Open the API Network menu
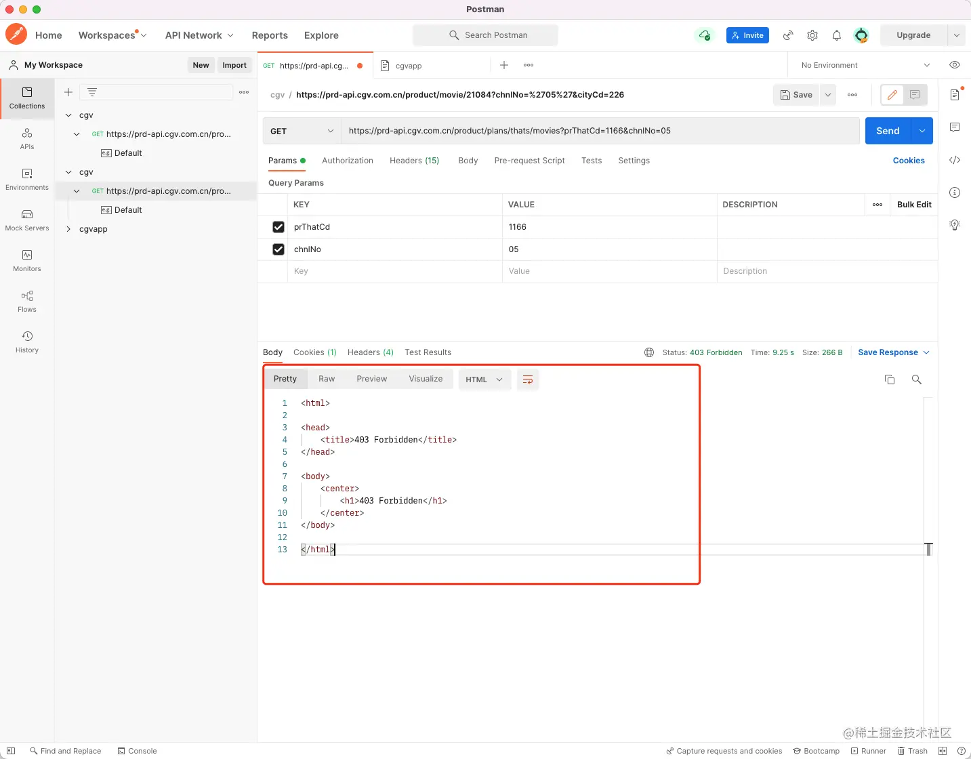 (x=199, y=35)
